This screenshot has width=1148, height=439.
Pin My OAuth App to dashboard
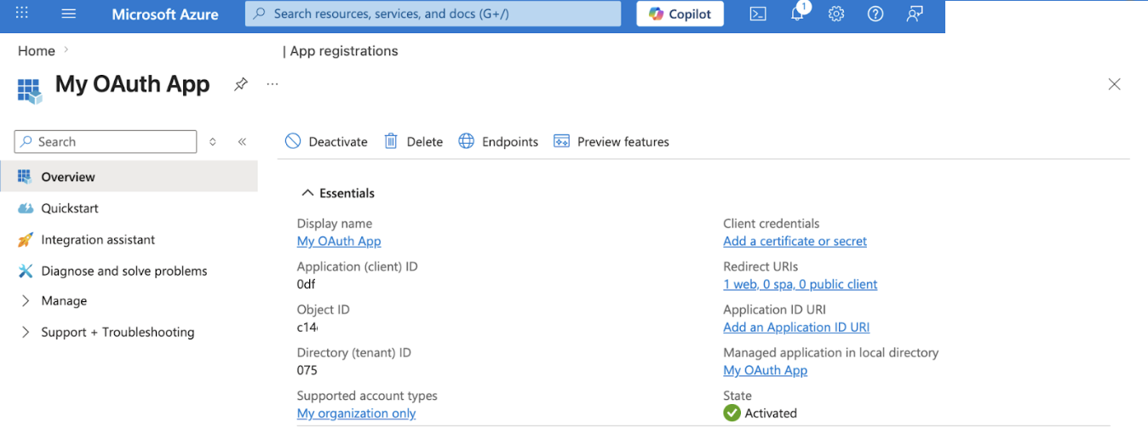pos(241,84)
